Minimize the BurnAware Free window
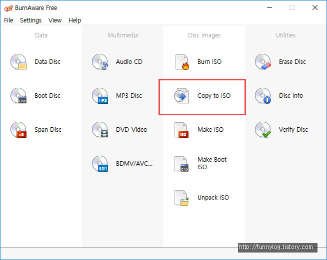Image resolution: width=327 pixels, height=260 pixels. pos(269,8)
